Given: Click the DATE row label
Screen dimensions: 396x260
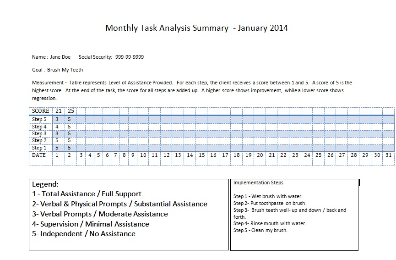Looking at the screenshot, I should (39, 155).
